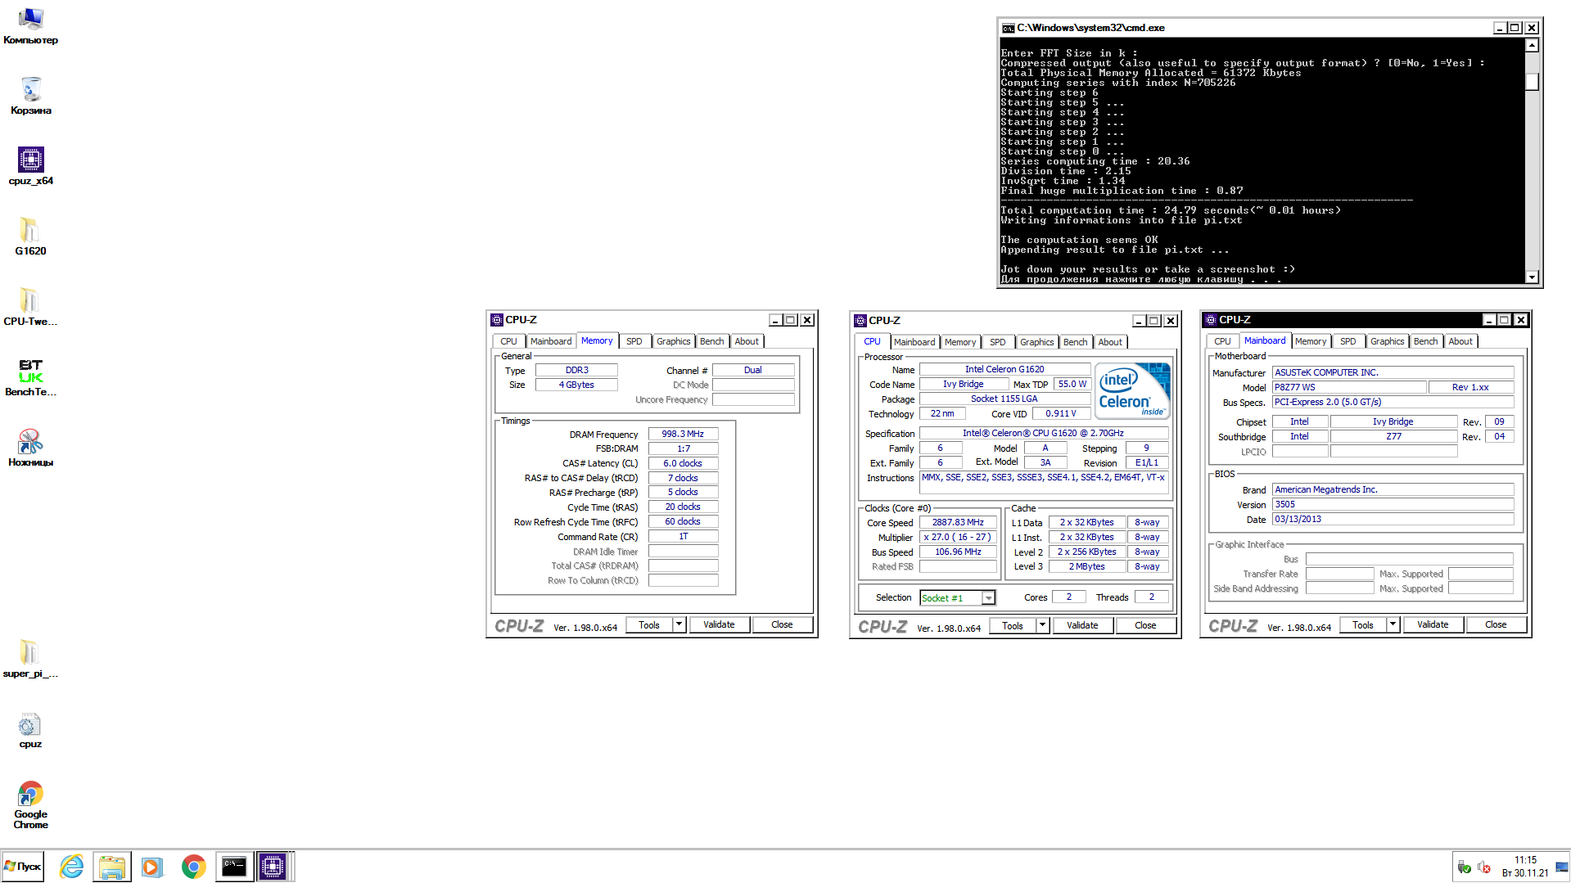
Task: Open Memory tab in CPU window
Action: point(959,342)
